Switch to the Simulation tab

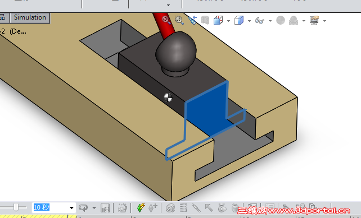pyautogui.click(x=30, y=17)
